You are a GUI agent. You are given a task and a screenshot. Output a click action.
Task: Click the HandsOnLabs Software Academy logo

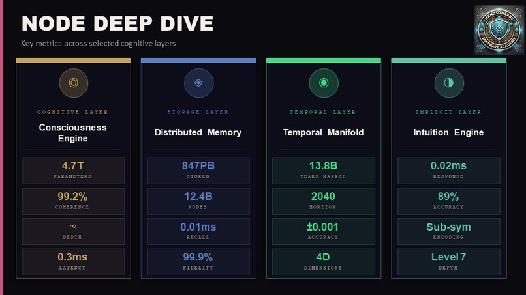[x=499, y=29]
